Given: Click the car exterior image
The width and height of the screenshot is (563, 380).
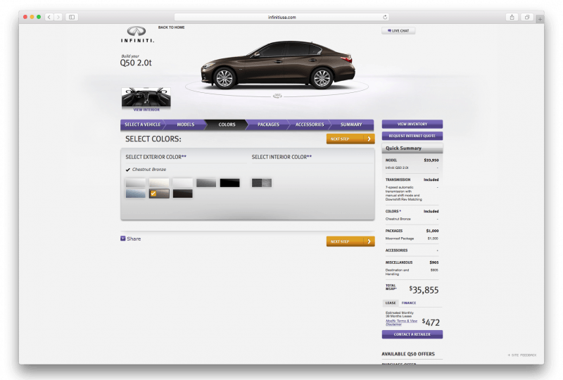Looking at the screenshot, I should tap(278, 65).
